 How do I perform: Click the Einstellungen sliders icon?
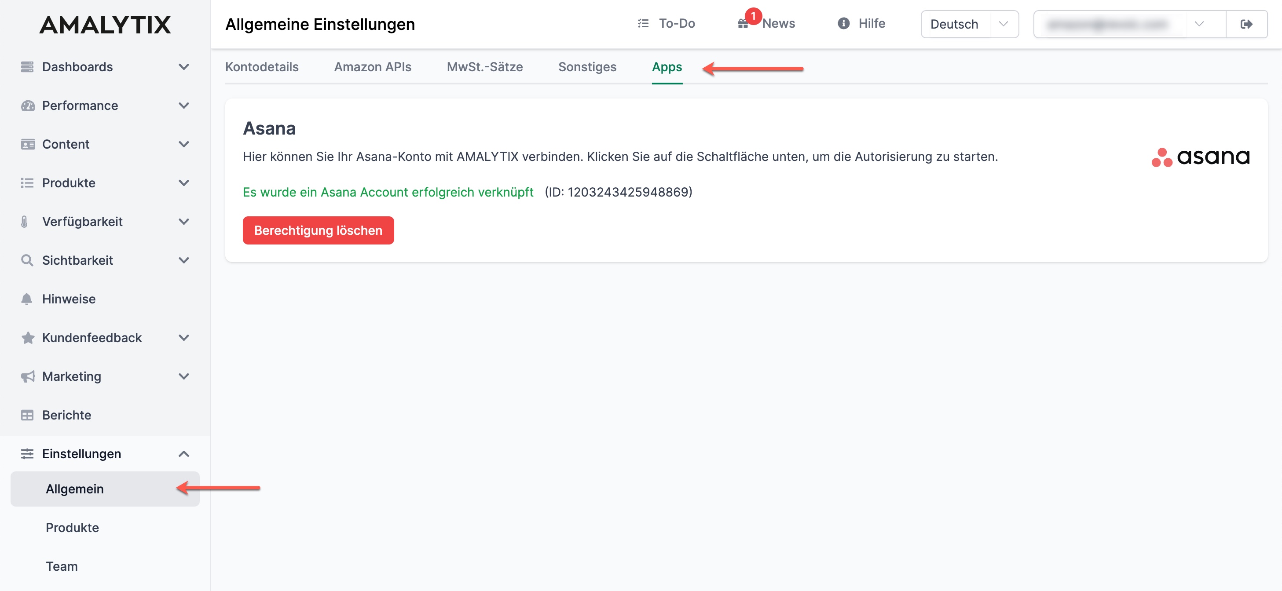coord(27,454)
